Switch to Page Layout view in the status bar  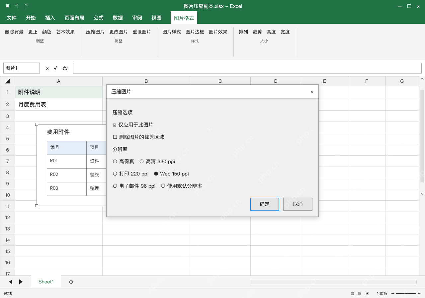click(360, 293)
